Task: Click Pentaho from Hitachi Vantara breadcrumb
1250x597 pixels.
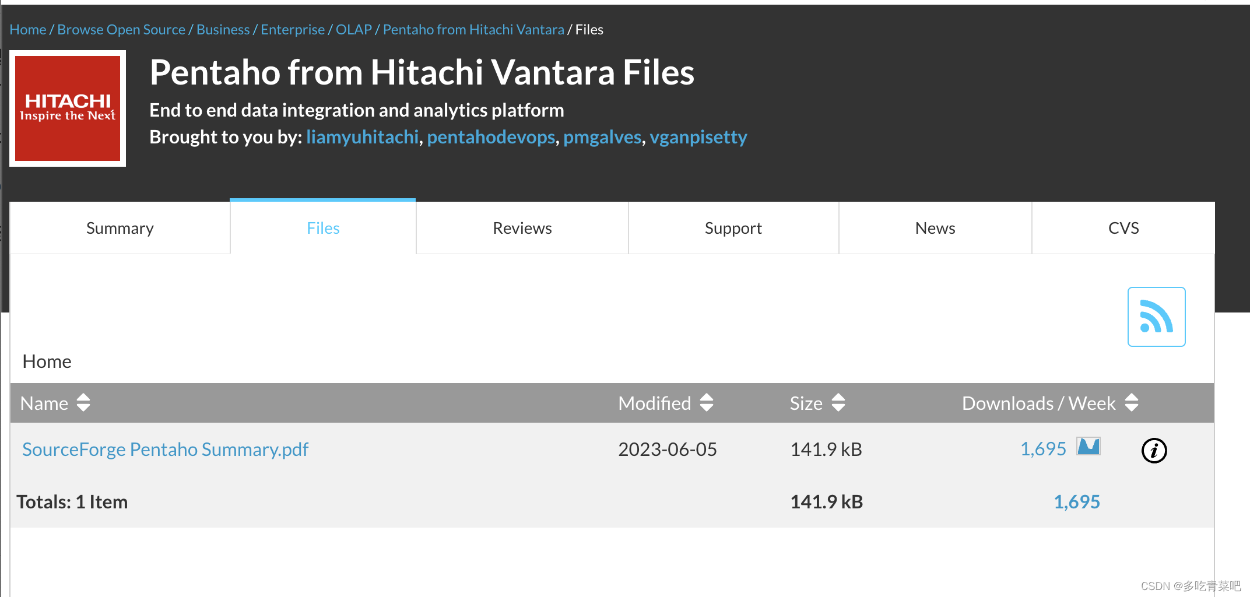Action: tap(473, 29)
